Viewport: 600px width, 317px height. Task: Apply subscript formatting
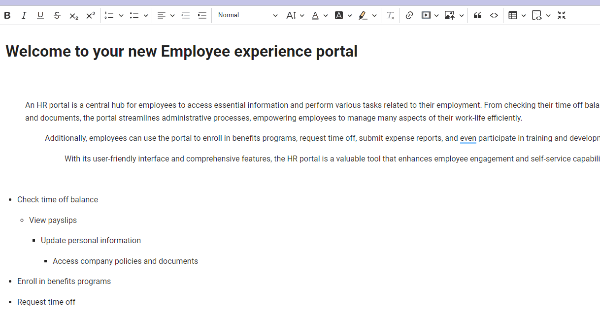[74, 15]
